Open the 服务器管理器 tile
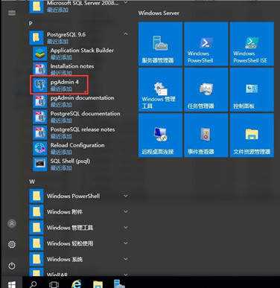The height and width of the screenshot is (288, 280). 160,44
